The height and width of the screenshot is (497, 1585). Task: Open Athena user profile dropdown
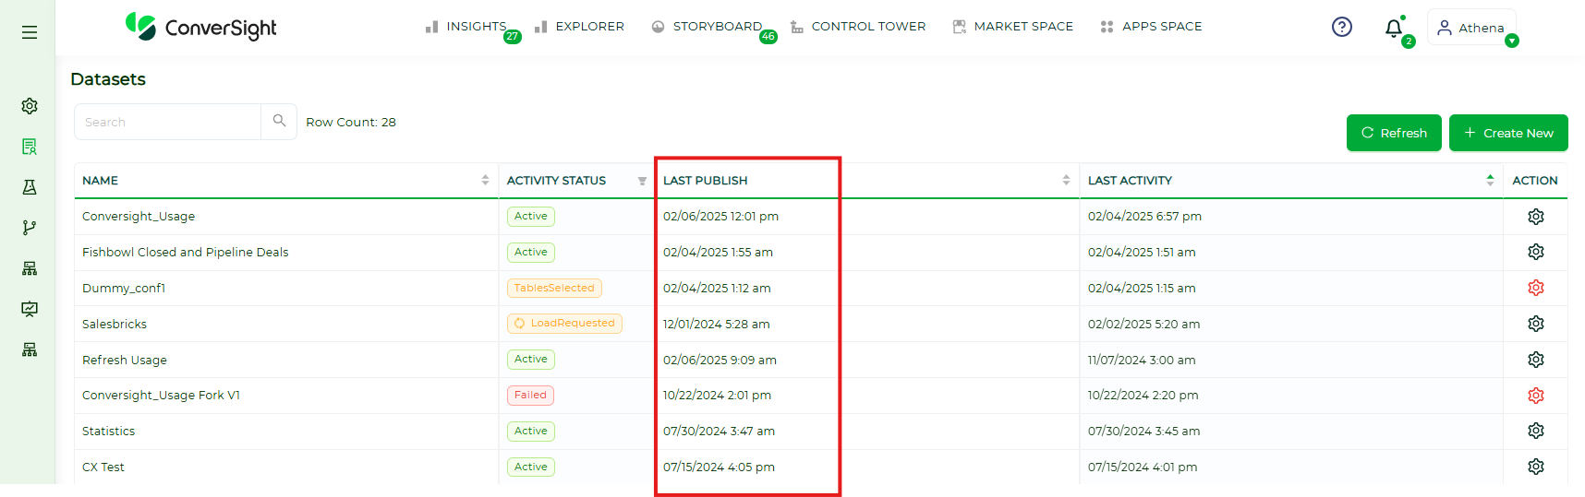tap(1471, 28)
